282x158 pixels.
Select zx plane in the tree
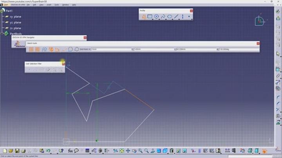tap(15, 28)
